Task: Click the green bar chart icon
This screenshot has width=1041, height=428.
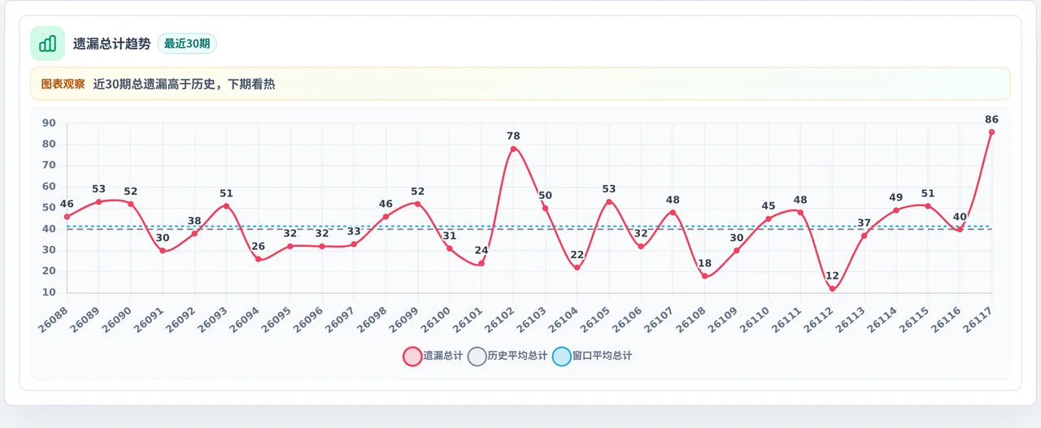Action: pos(47,43)
